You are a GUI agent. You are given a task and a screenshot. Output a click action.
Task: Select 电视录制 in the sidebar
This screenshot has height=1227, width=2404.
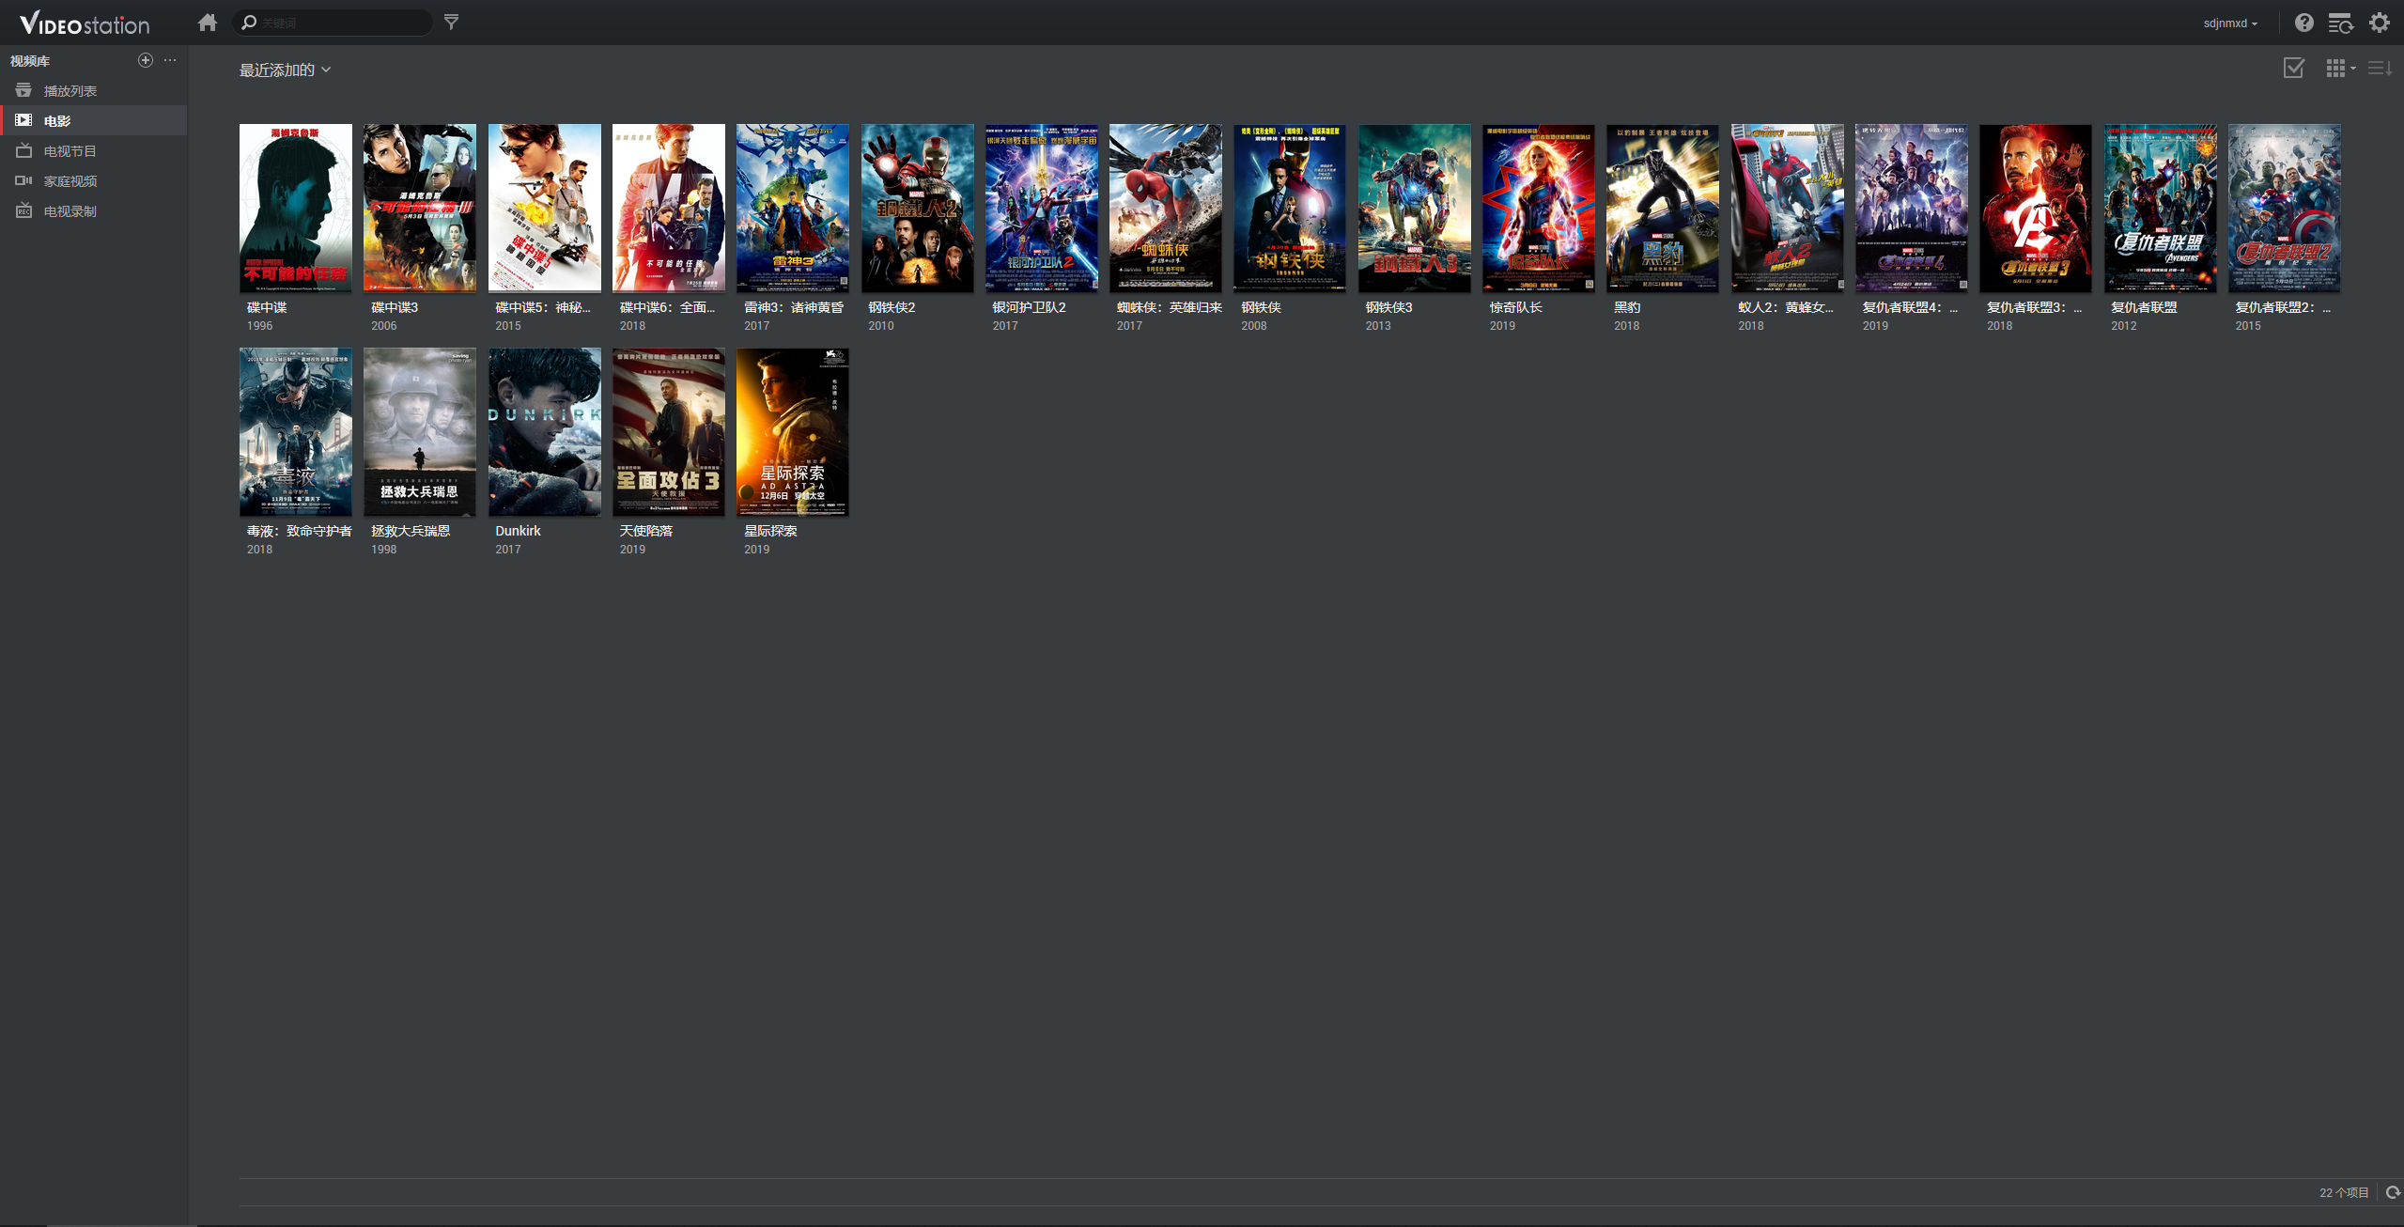click(x=94, y=211)
